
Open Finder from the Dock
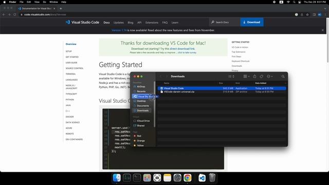coord(117,178)
